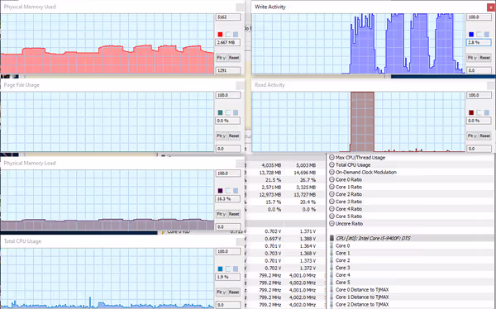
Task: Click the 5162 maximum field in Physical Memory Used
Action: point(228,17)
